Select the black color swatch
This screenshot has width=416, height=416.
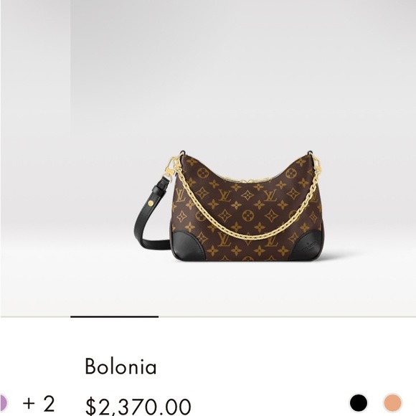pyautogui.click(x=359, y=403)
